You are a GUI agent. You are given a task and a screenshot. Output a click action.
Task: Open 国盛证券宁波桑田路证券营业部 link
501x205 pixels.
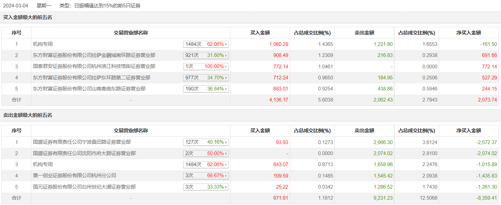click(82, 142)
